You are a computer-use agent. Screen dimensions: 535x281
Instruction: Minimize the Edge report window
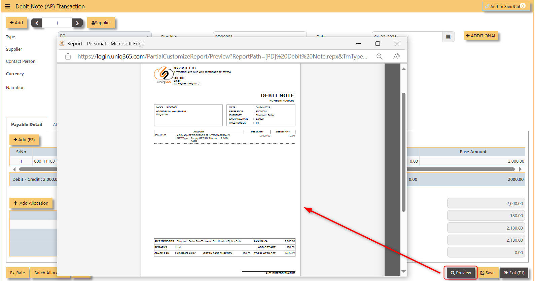point(358,44)
